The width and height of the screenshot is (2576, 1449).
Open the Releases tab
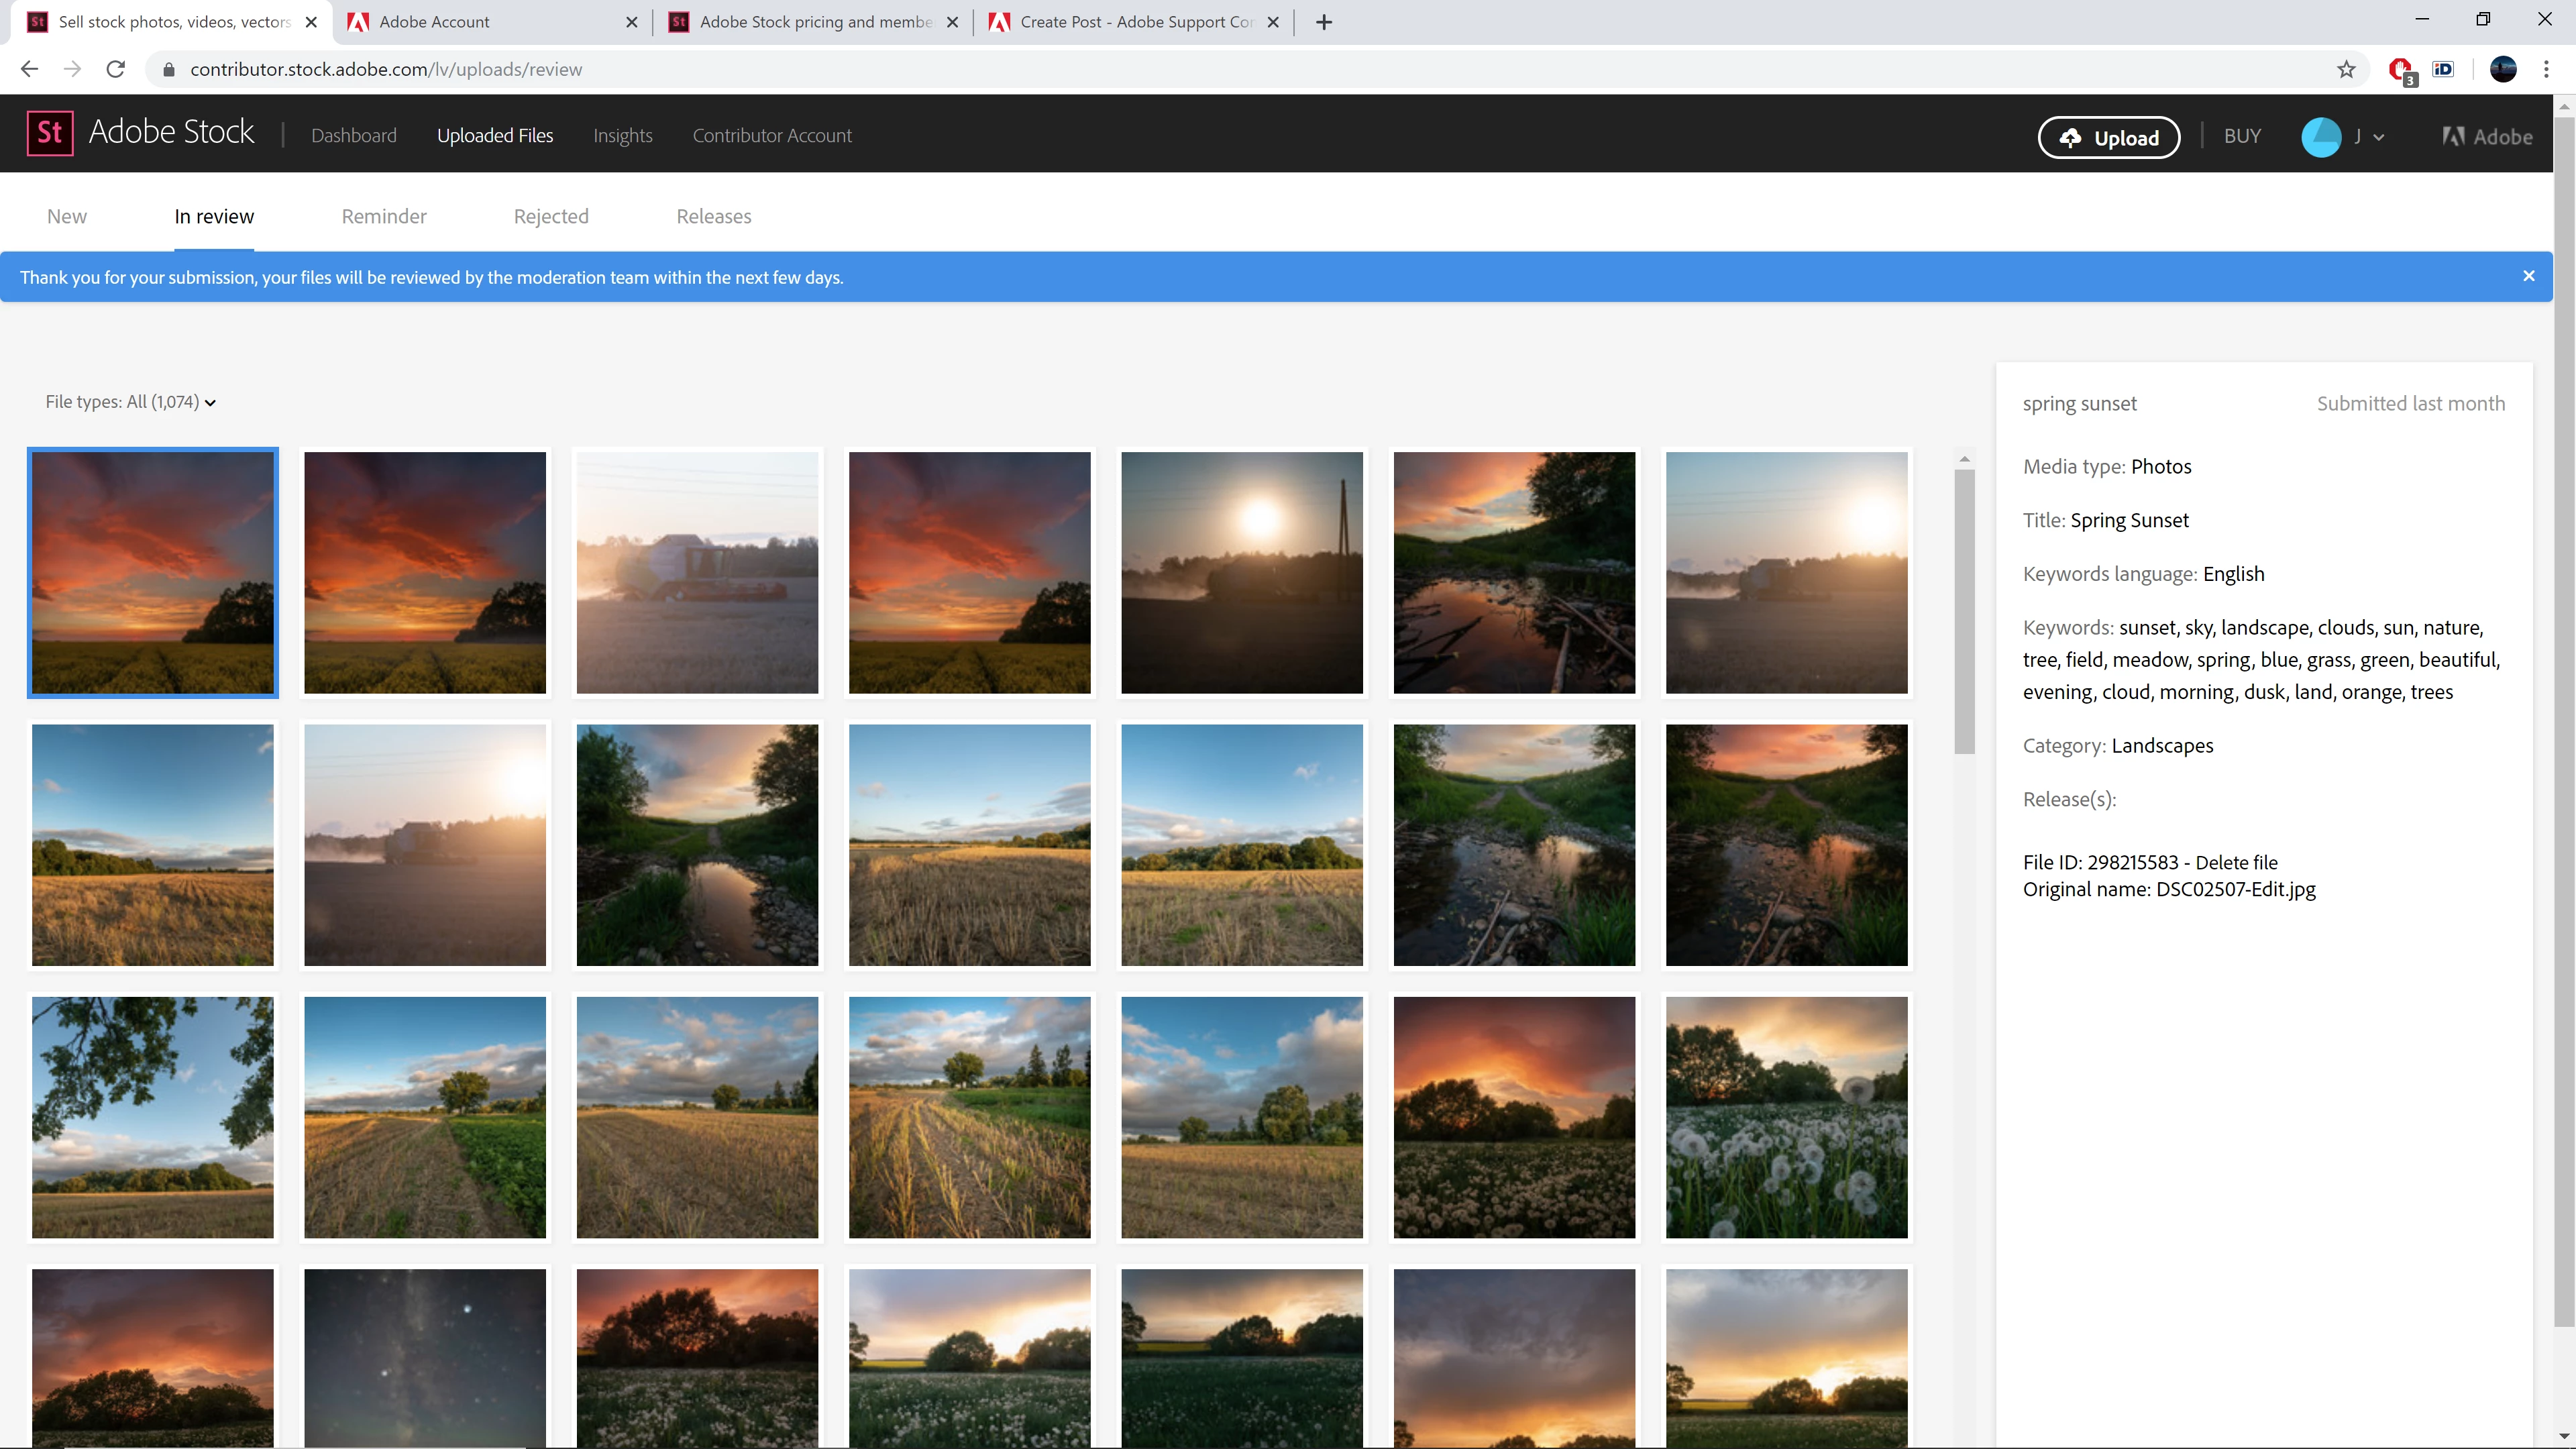(x=713, y=216)
